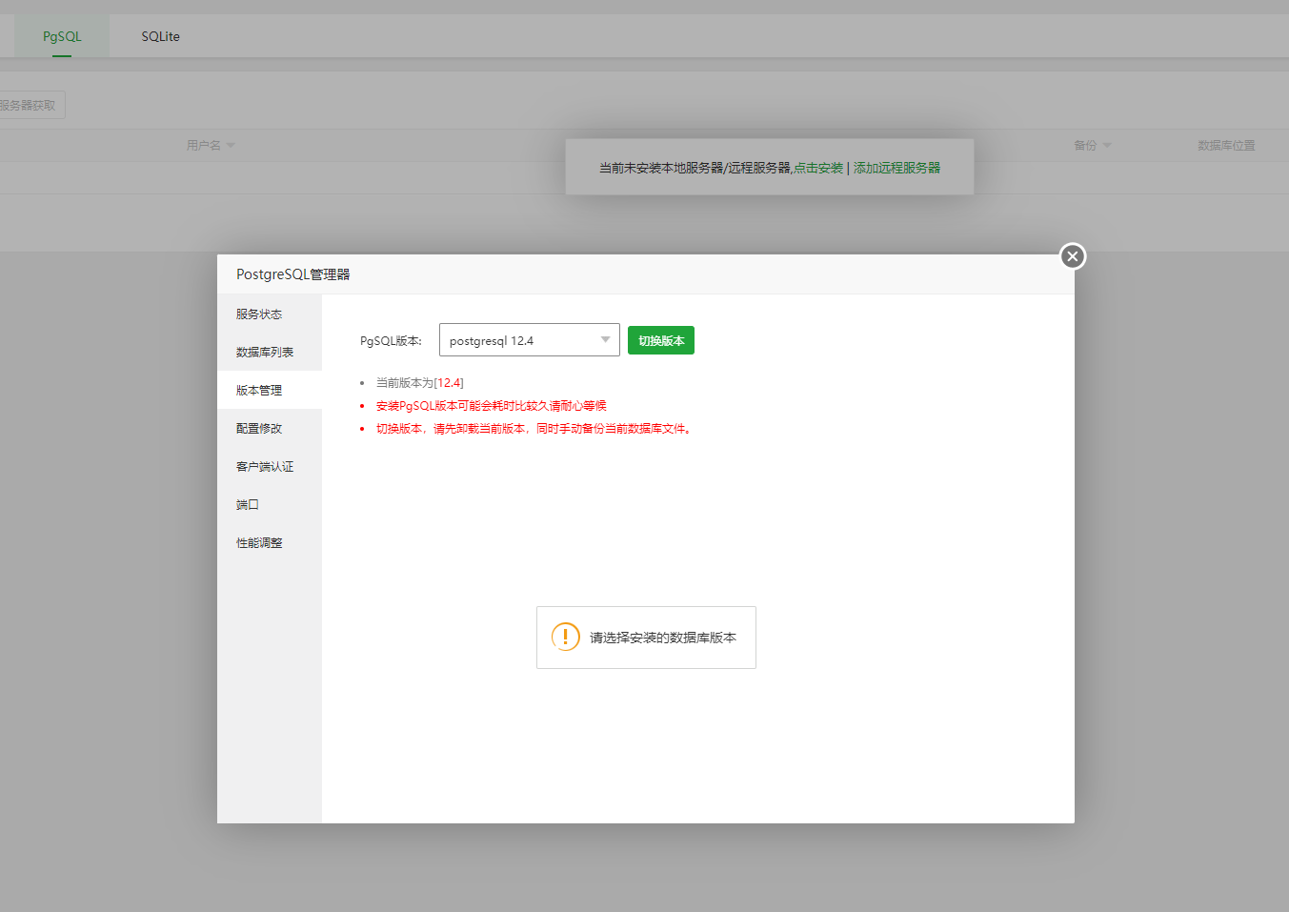This screenshot has width=1289, height=912.
Task: Sort by 备份 column arrow
Action: [1107, 146]
